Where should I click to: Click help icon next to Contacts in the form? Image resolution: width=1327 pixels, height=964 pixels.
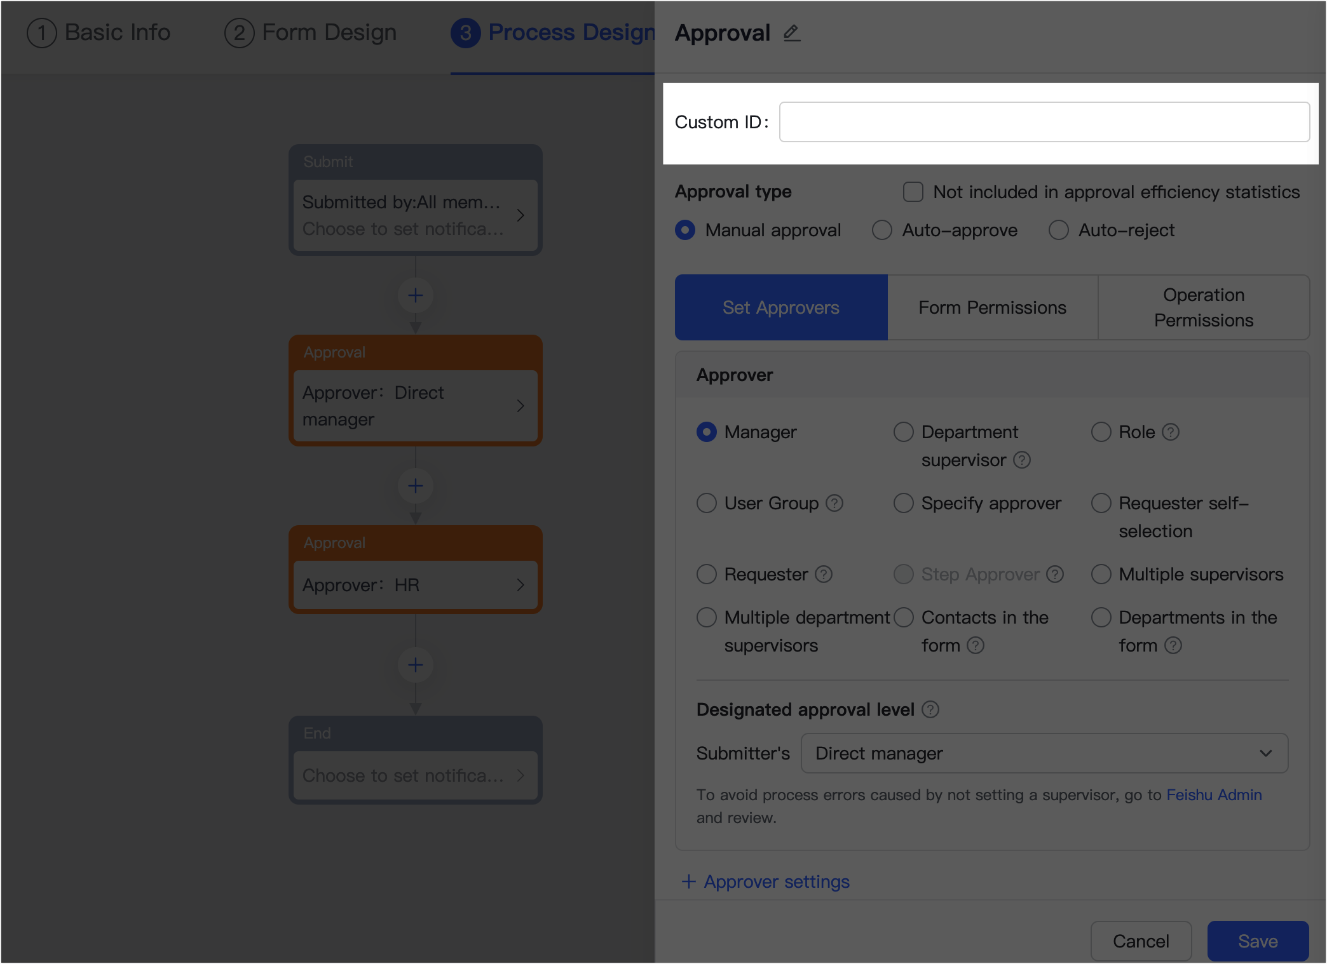[x=976, y=645]
